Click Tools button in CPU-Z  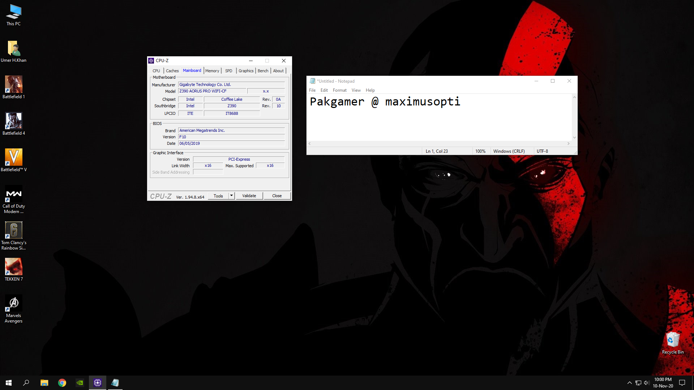click(x=218, y=196)
